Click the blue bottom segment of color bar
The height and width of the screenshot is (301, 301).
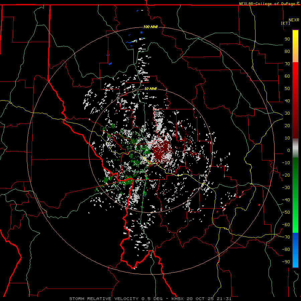(x=295, y=250)
